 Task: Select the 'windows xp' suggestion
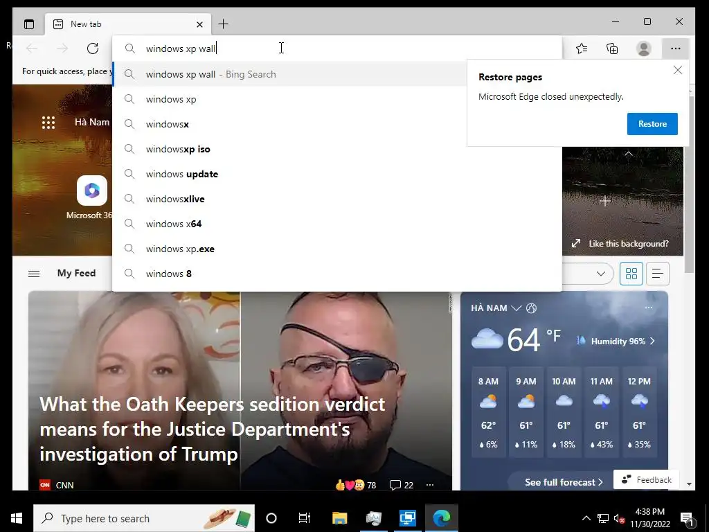pyautogui.click(x=289, y=99)
